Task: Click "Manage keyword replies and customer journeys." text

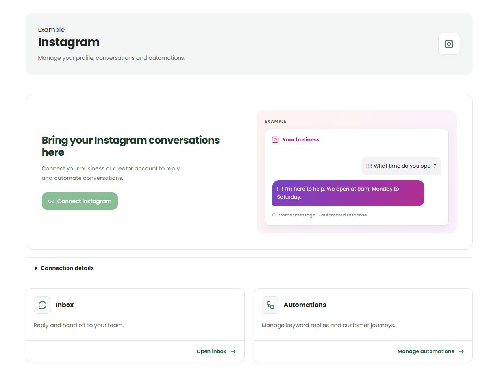Action: pyautogui.click(x=328, y=325)
